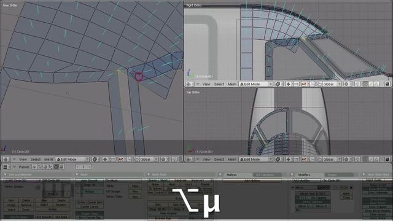
Task: Click current frame number field in Buttons header
Action: tap(84, 167)
